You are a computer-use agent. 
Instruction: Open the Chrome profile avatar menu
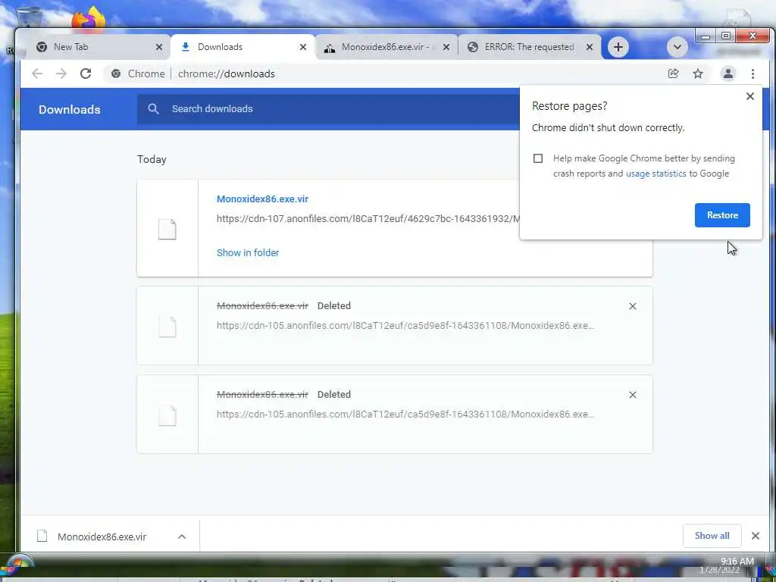pos(728,74)
